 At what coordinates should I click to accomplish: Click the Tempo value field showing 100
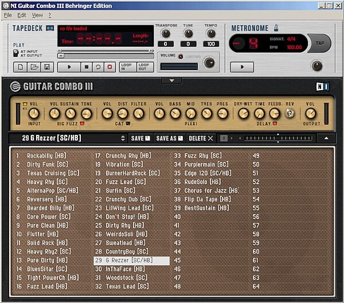[x=211, y=44]
